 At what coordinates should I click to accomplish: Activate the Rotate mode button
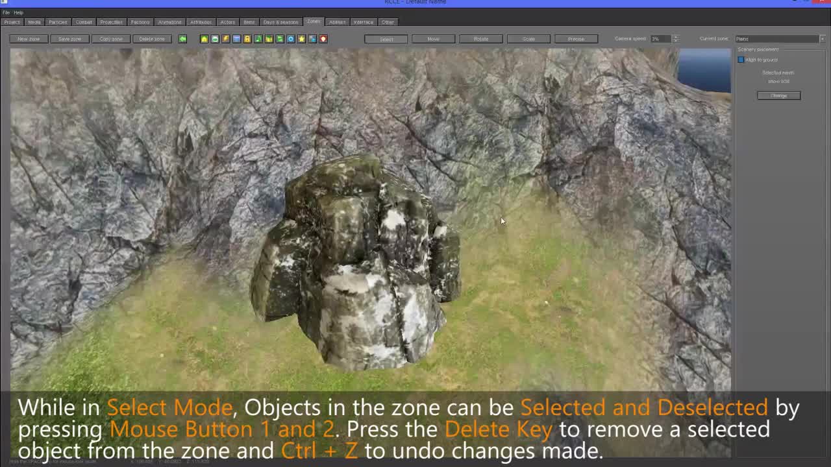tap(481, 39)
